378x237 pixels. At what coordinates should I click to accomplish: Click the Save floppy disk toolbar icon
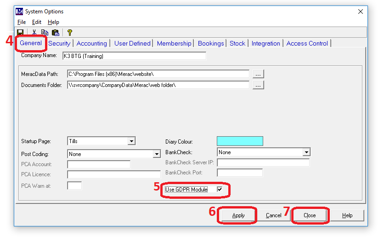pyautogui.click(x=20, y=32)
